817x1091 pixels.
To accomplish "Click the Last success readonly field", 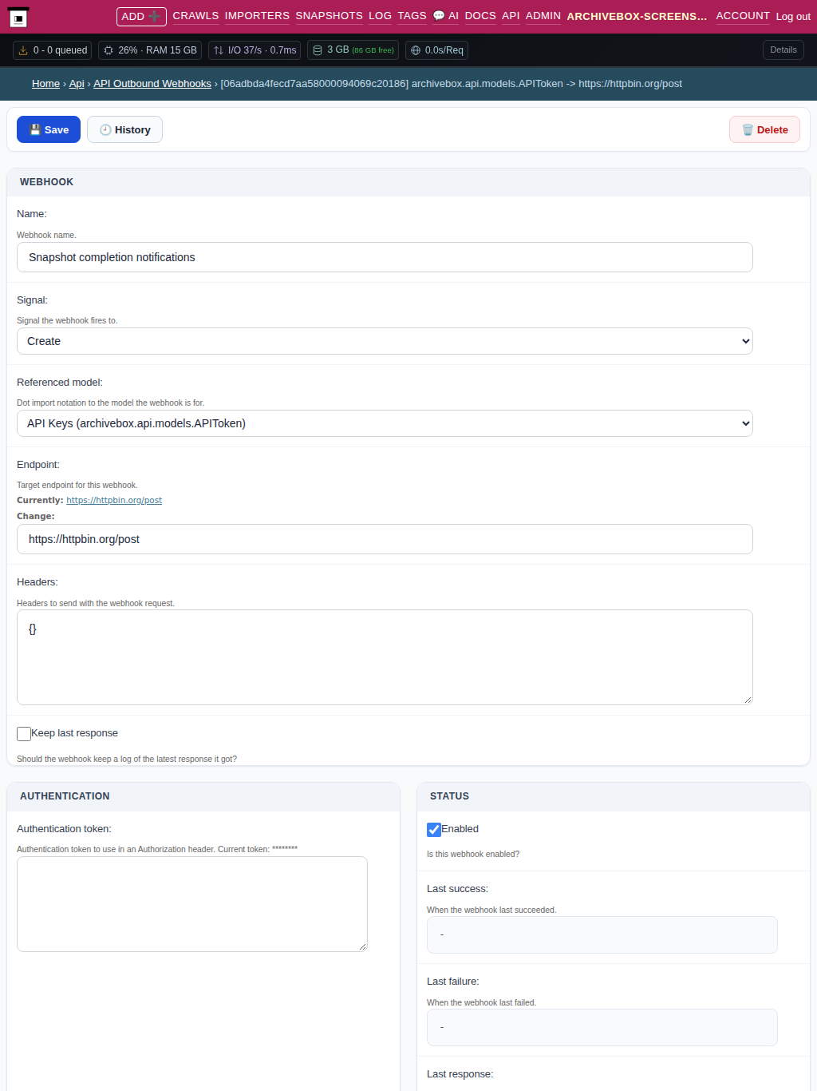I will [602, 934].
